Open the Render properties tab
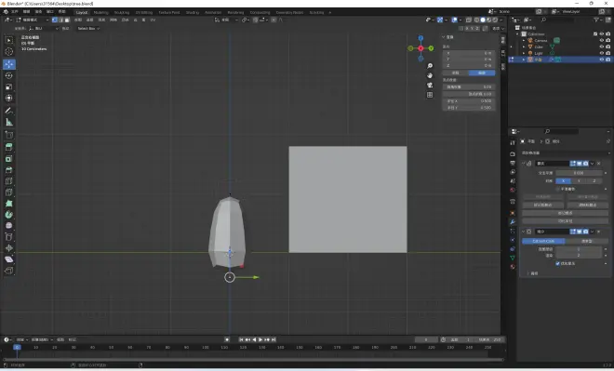The height and width of the screenshot is (371, 614). tap(513, 153)
